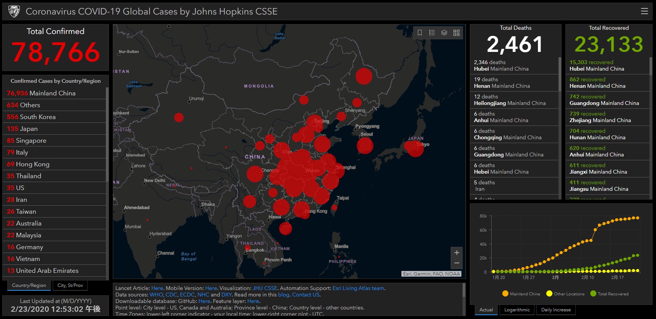Image resolution: width=656 pixels, height=319 pixels.
Task: Switch to the City, St/Prov tab
Action: click(70, 285)
